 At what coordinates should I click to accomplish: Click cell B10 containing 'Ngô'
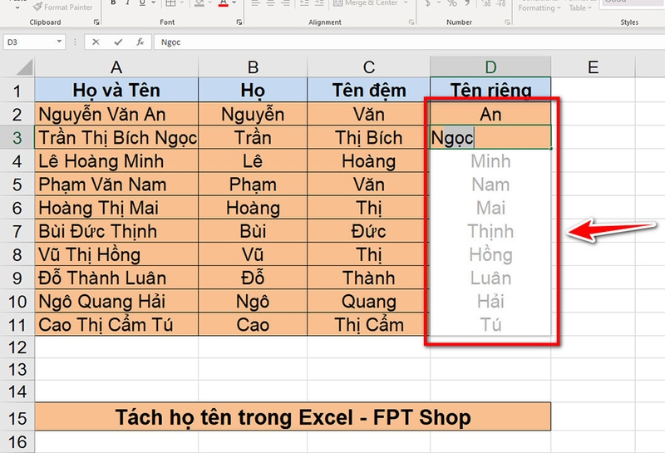tap(253, 301)
